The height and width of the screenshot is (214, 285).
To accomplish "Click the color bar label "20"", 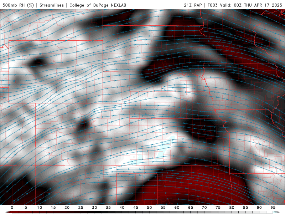I will pos(67,208).
